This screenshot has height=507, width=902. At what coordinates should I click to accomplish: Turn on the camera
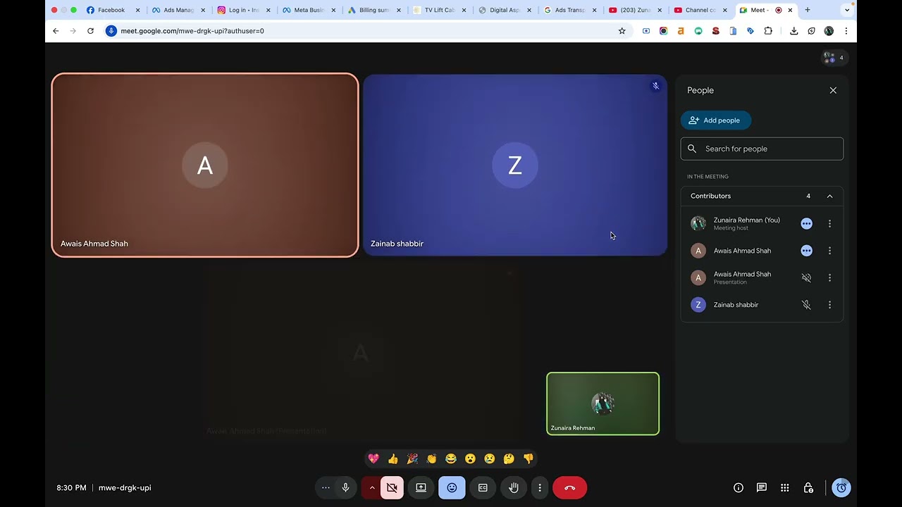point(392,487)
